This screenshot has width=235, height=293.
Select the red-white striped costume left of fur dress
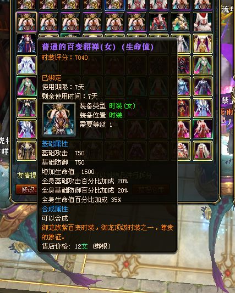(x=183, y=150)
